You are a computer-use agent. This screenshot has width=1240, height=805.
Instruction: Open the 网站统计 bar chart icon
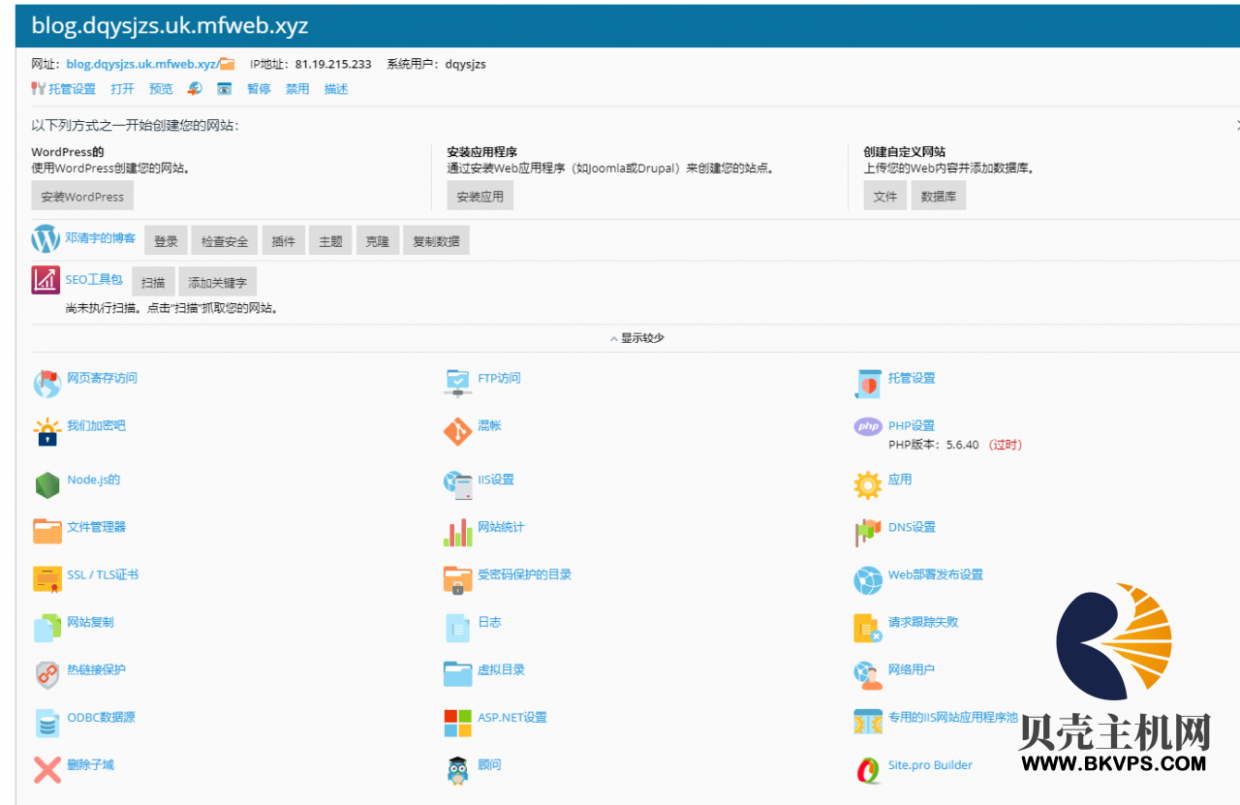[457, 532]
